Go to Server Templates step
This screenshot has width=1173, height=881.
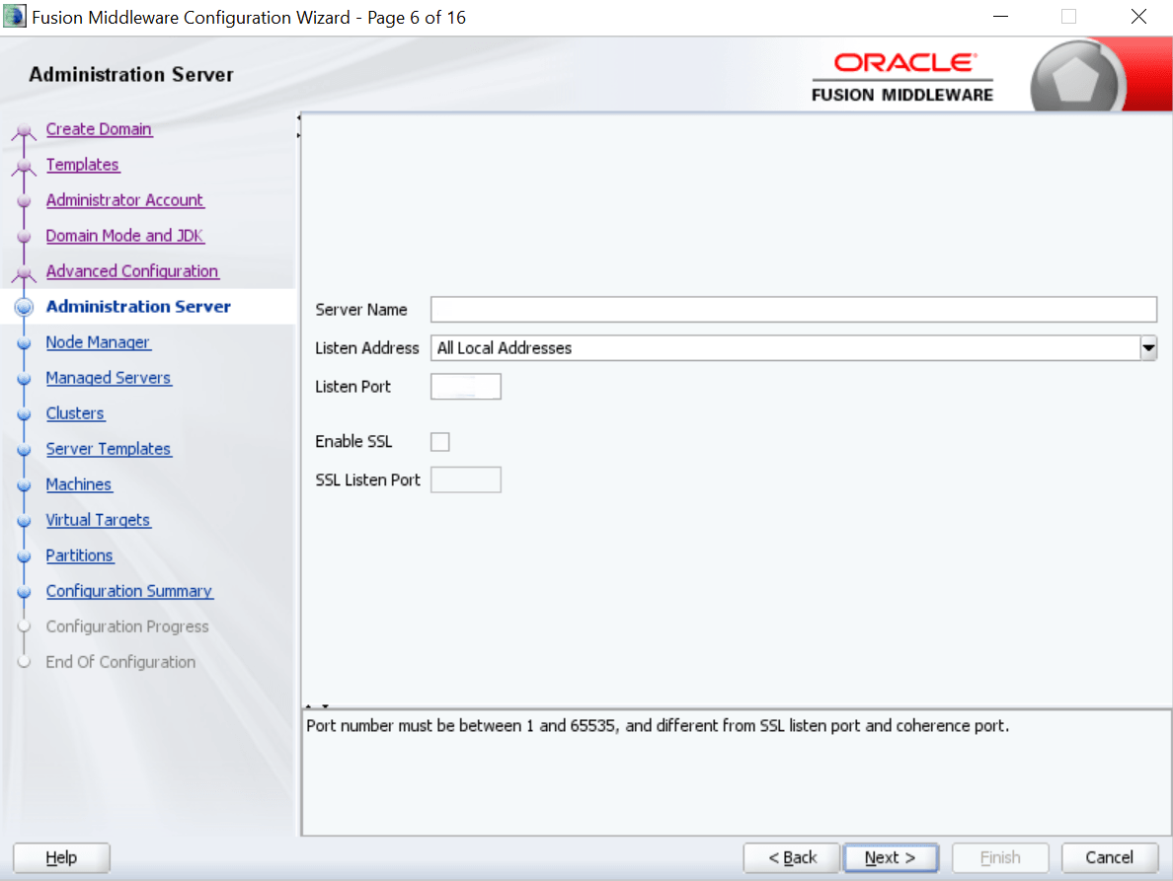(109, 449)
